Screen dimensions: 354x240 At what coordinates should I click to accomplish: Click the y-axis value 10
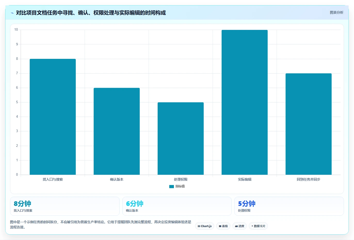[x=16, y=30]
